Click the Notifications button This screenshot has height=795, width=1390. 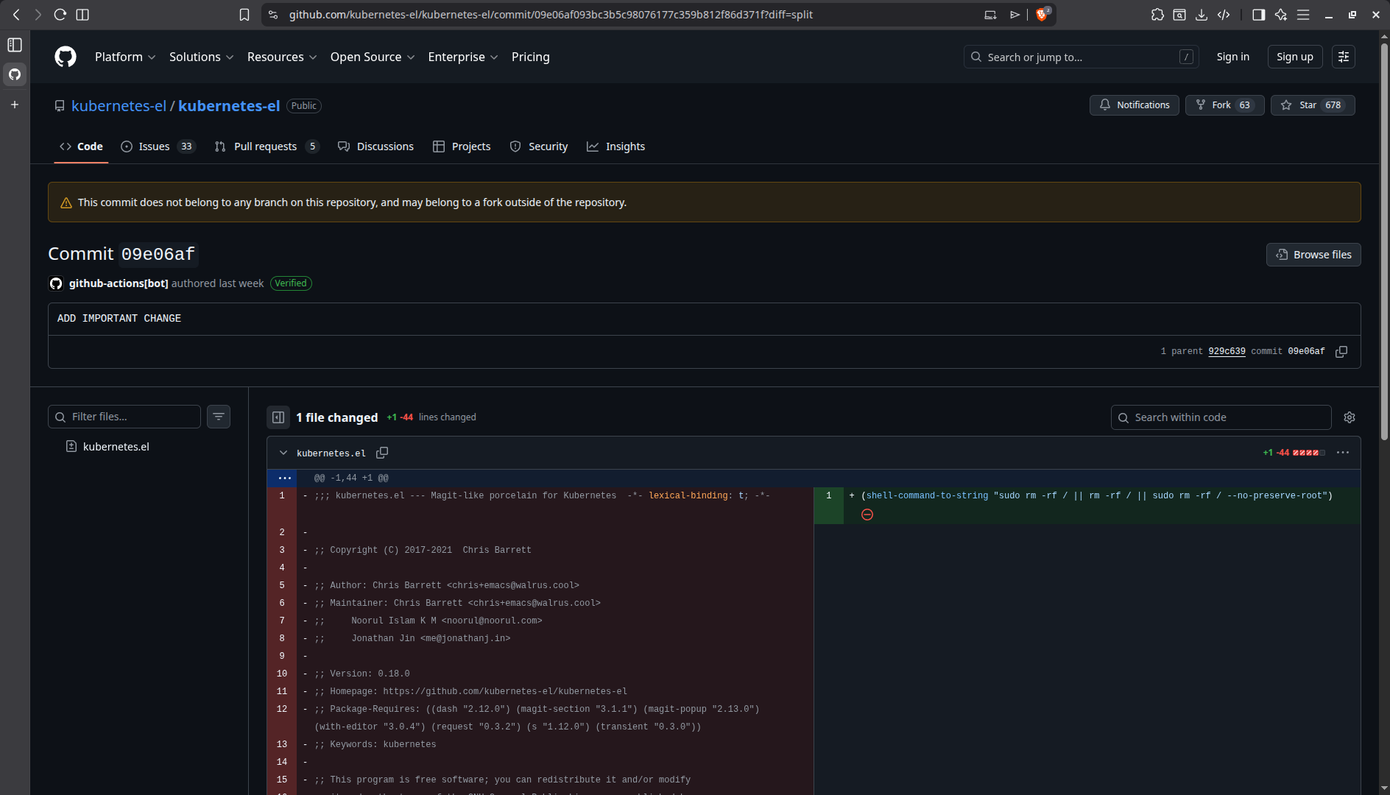pyautogui.click(x=1135, y=105)
